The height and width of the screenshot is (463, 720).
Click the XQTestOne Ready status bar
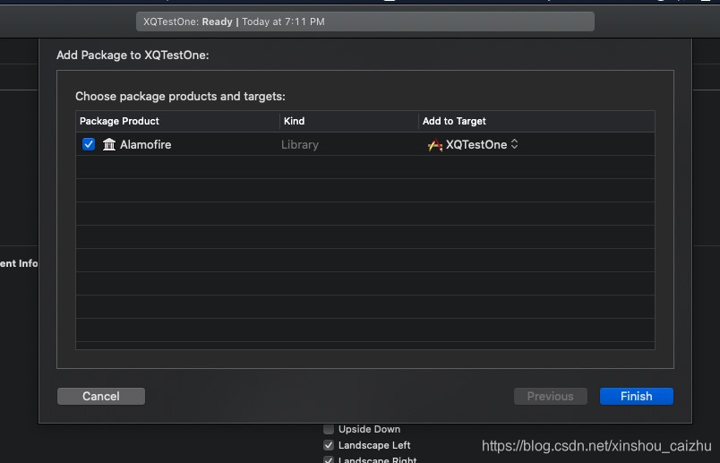365,21
